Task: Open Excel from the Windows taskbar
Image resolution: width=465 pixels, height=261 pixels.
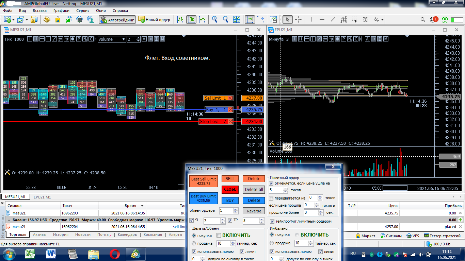Action: 31,254
